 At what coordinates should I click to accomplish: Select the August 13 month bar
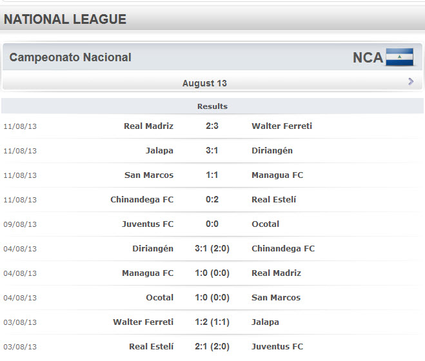coord(204,83)
